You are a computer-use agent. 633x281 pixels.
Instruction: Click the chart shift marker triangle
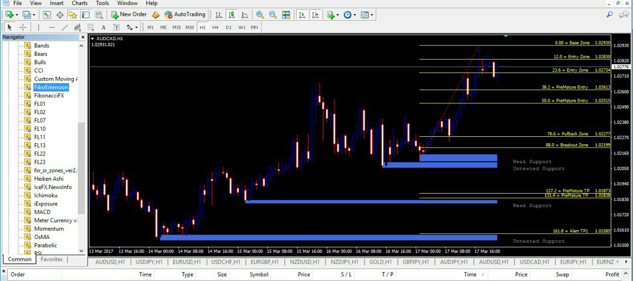(506, 36)
